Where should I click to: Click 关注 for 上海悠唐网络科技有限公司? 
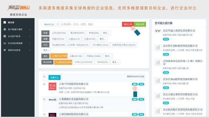coord(141,114)
